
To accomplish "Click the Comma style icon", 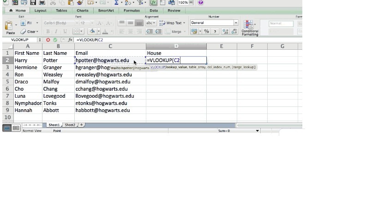I will (x=215, y=31).
